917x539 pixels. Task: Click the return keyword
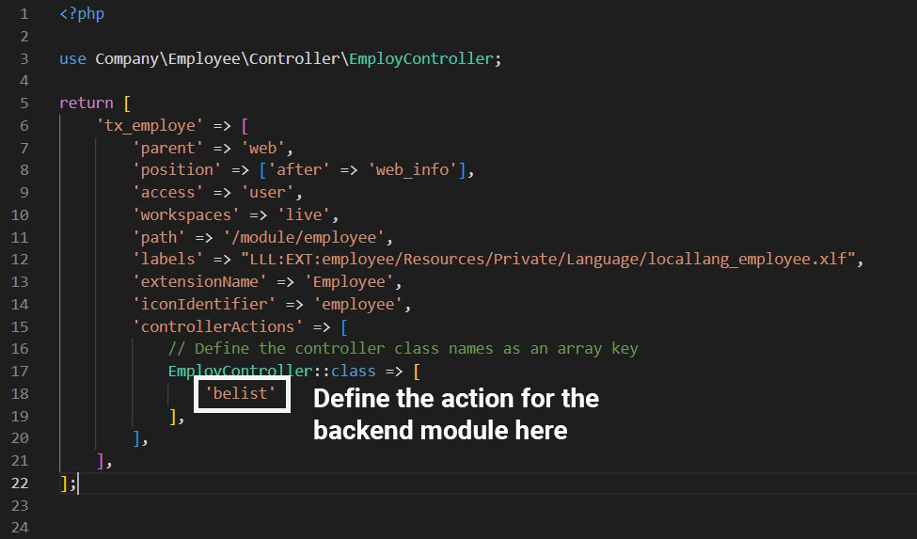(86, 103)
